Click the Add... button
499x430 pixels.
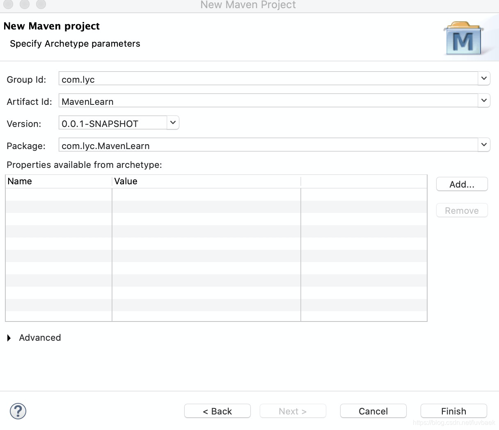click(462, 184)
